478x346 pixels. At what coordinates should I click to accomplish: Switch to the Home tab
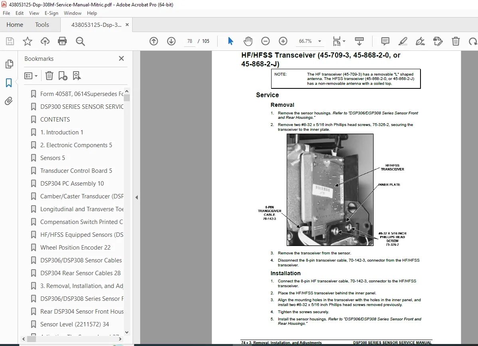coord(15,25)
